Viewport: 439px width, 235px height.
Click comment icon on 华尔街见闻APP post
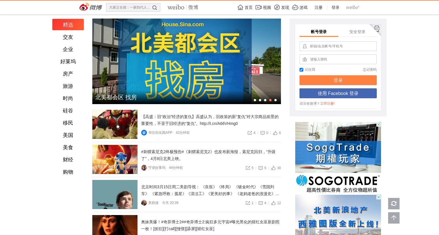pos(263,133)
